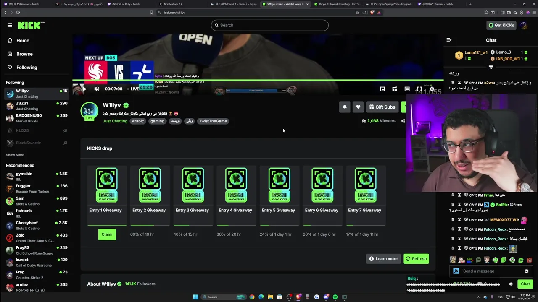The image size is (538, 302).
Task: Open Entry 3 Giveaway drop icon
Action: coord(193,185)
